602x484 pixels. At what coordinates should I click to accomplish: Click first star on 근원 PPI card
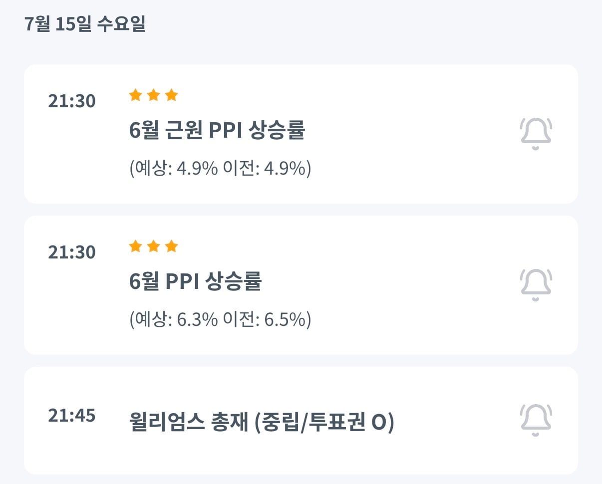[x=135, y=95]
